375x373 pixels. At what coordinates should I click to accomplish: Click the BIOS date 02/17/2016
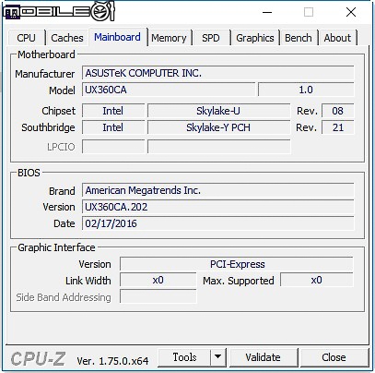point(217,223)
